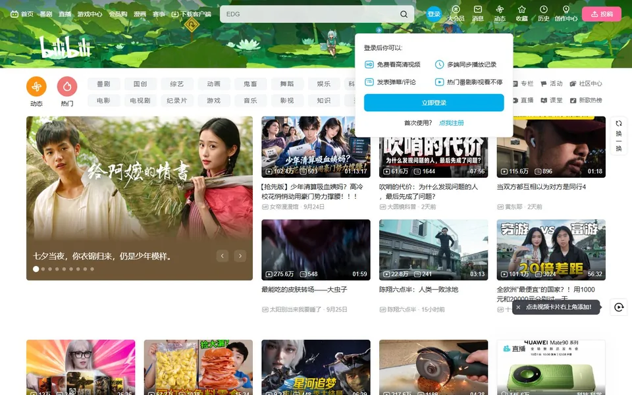Go to next carousel slide arrow
The image size is (632, 395).
[x=240, y=255]
